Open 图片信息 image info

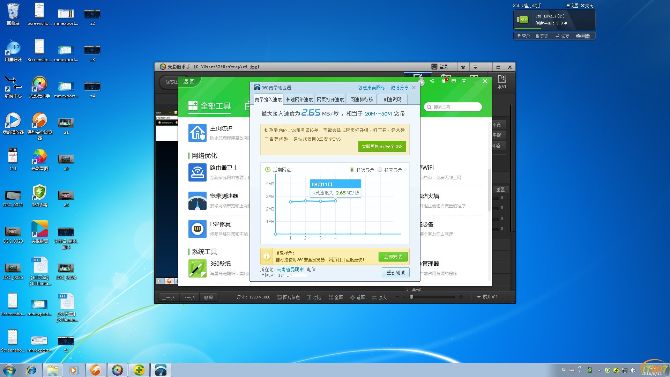289,297
